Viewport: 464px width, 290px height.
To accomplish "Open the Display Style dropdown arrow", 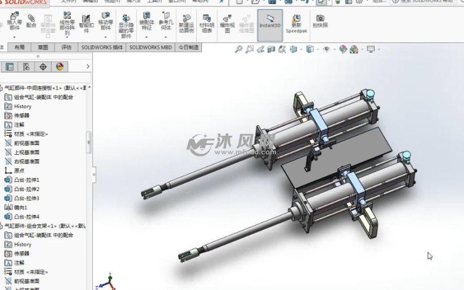I will pos(317,49).
